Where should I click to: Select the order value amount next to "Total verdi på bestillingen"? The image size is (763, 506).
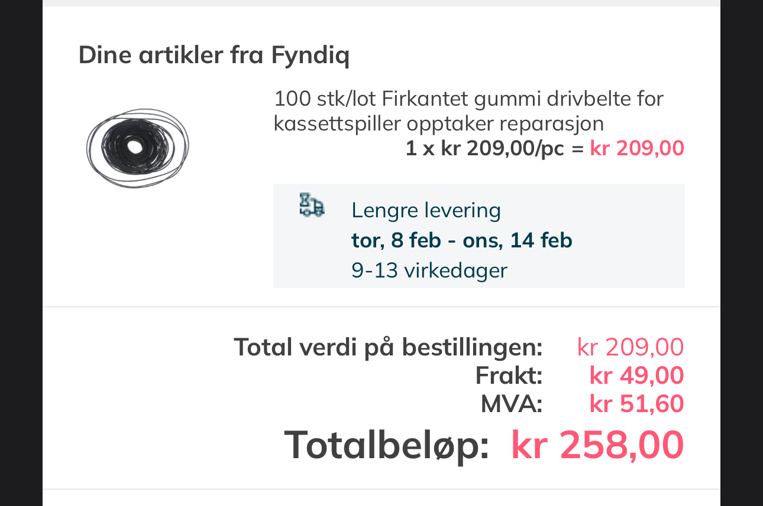[630, 347]
